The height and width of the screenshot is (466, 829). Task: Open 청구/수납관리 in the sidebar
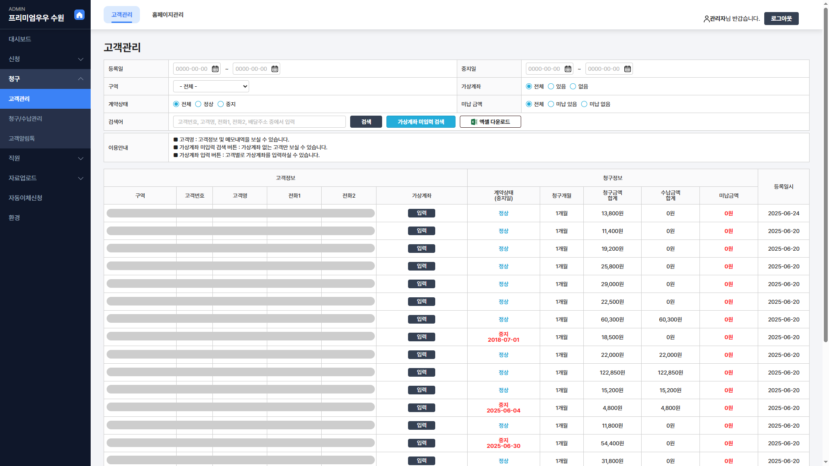pyautogui.click(x=25, y=119)
